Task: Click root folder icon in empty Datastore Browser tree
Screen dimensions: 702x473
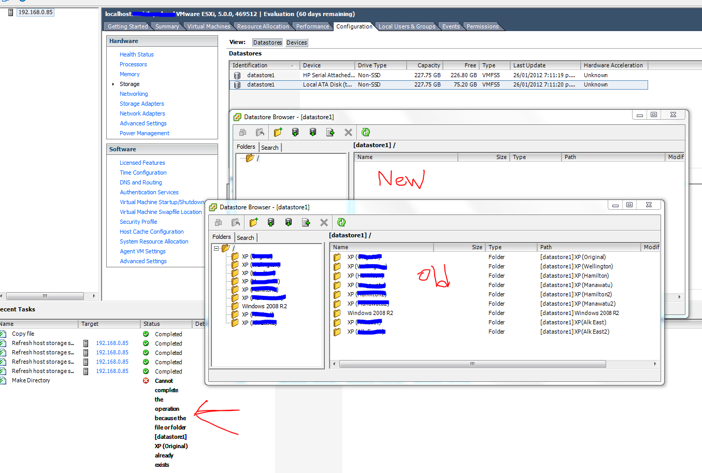Action: [250, 158]
